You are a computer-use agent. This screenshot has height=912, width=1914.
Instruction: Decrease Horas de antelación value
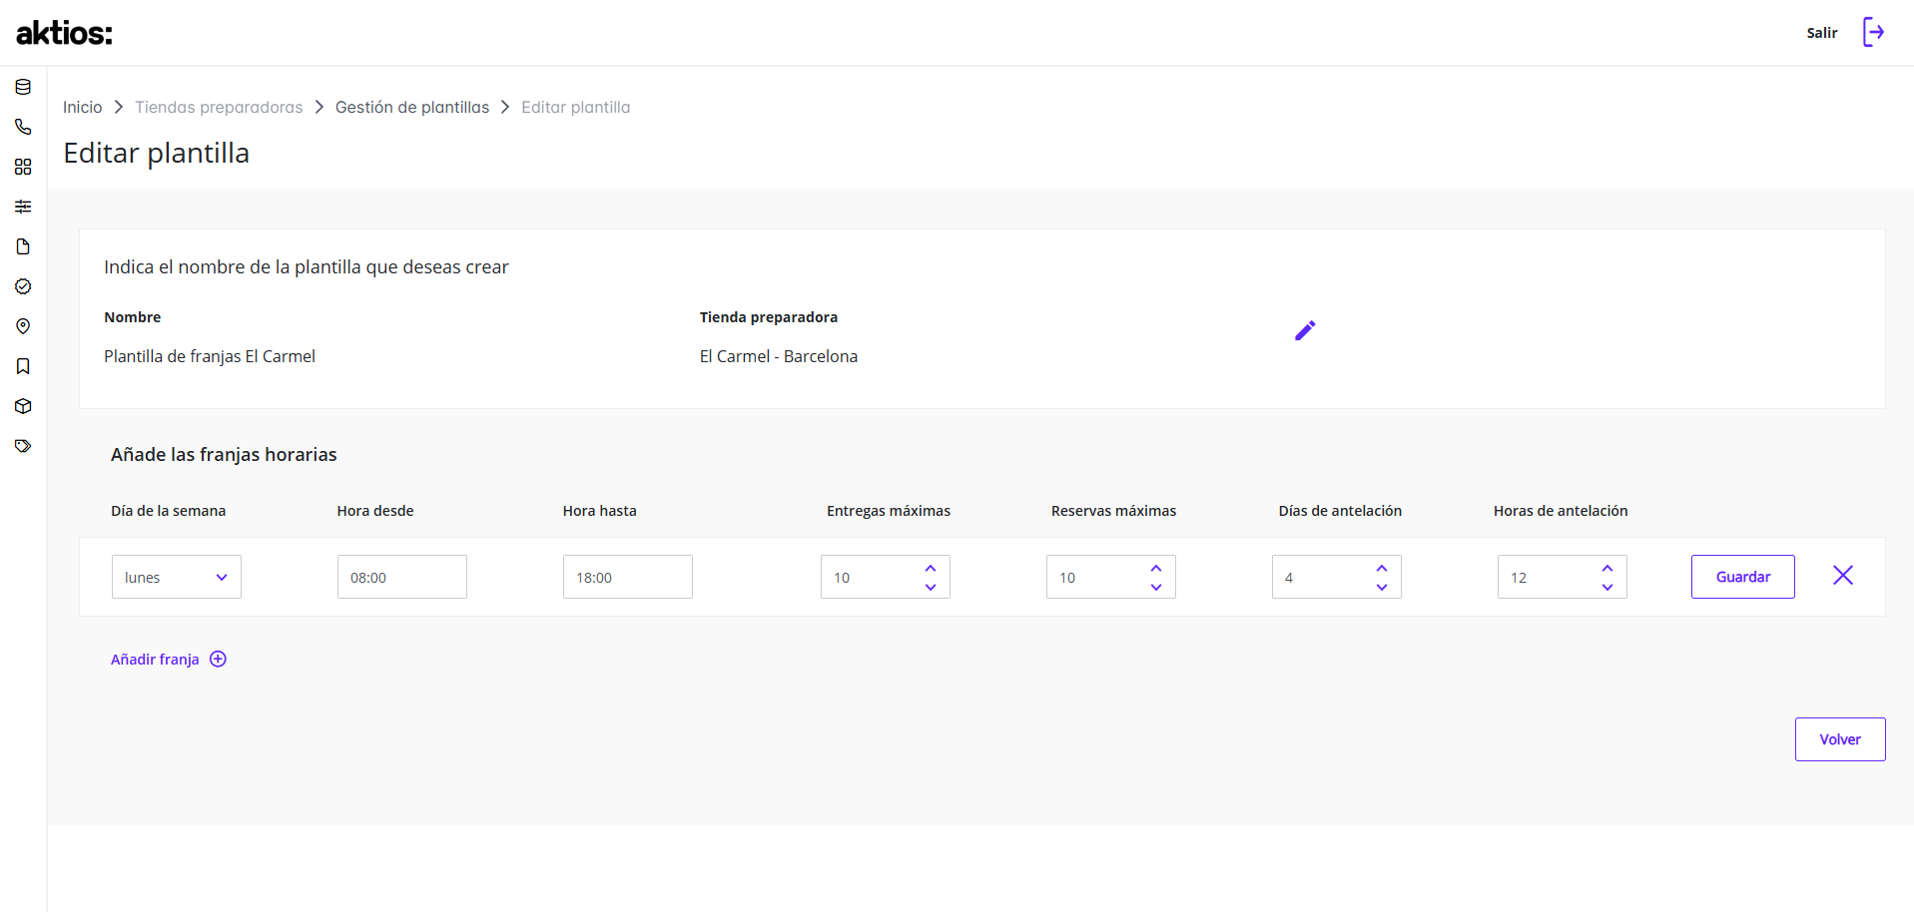coord(1607,587)
